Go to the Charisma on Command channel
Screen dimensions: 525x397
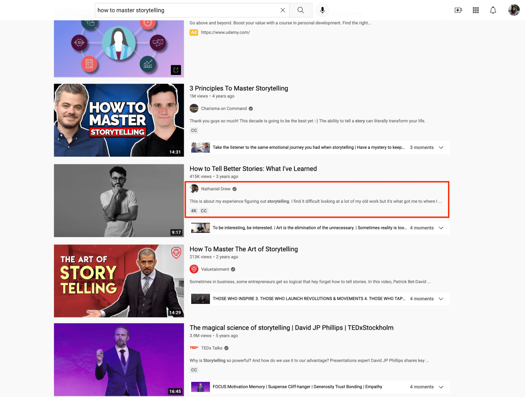(224, 109)
